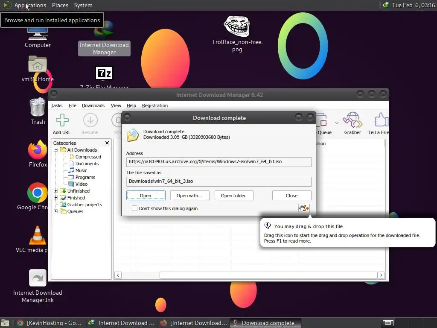
Task: Switch to Internet Download Manager taskbar entry
Action: point(122,323)
